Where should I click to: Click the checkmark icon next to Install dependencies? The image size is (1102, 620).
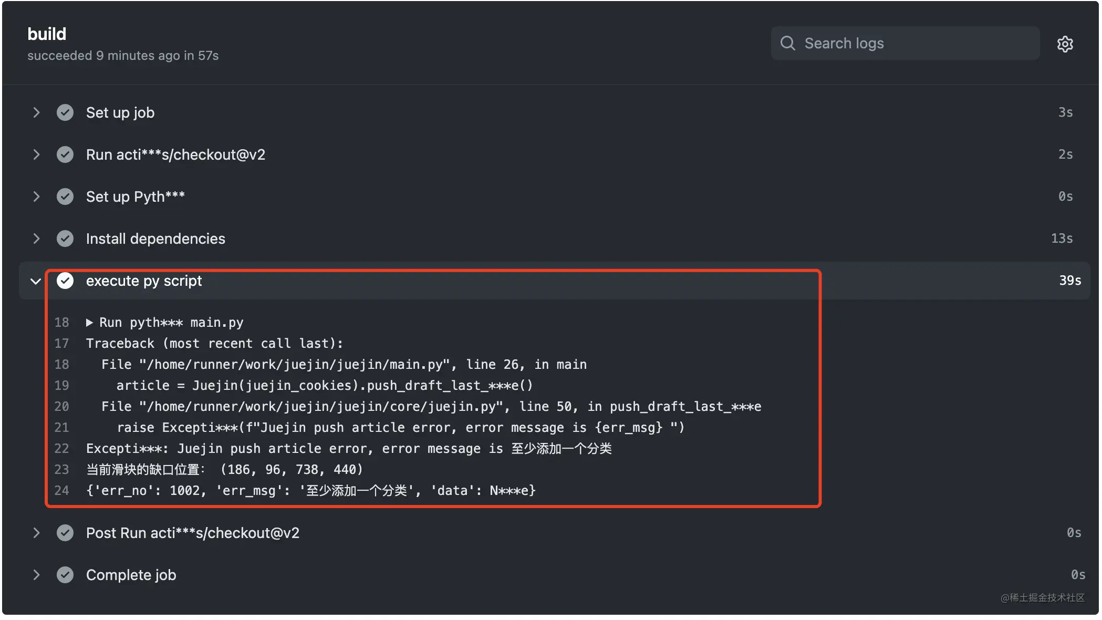pyautogui.click(x=65, y=239)
